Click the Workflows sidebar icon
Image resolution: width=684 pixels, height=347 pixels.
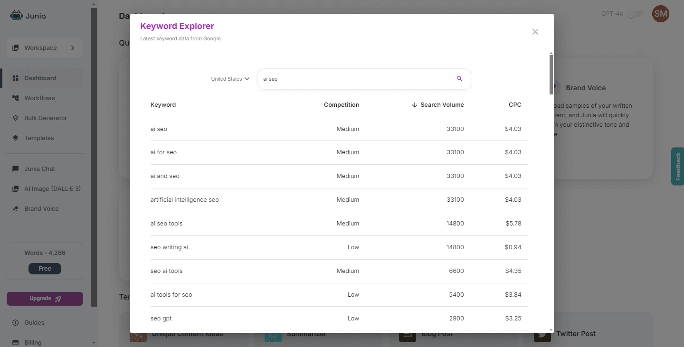pos(16,98)
